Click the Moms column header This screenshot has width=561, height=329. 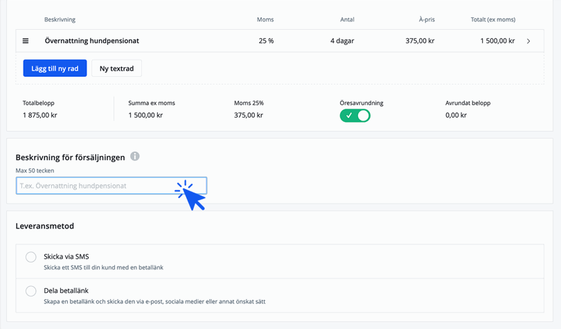(x=265, y=19)
